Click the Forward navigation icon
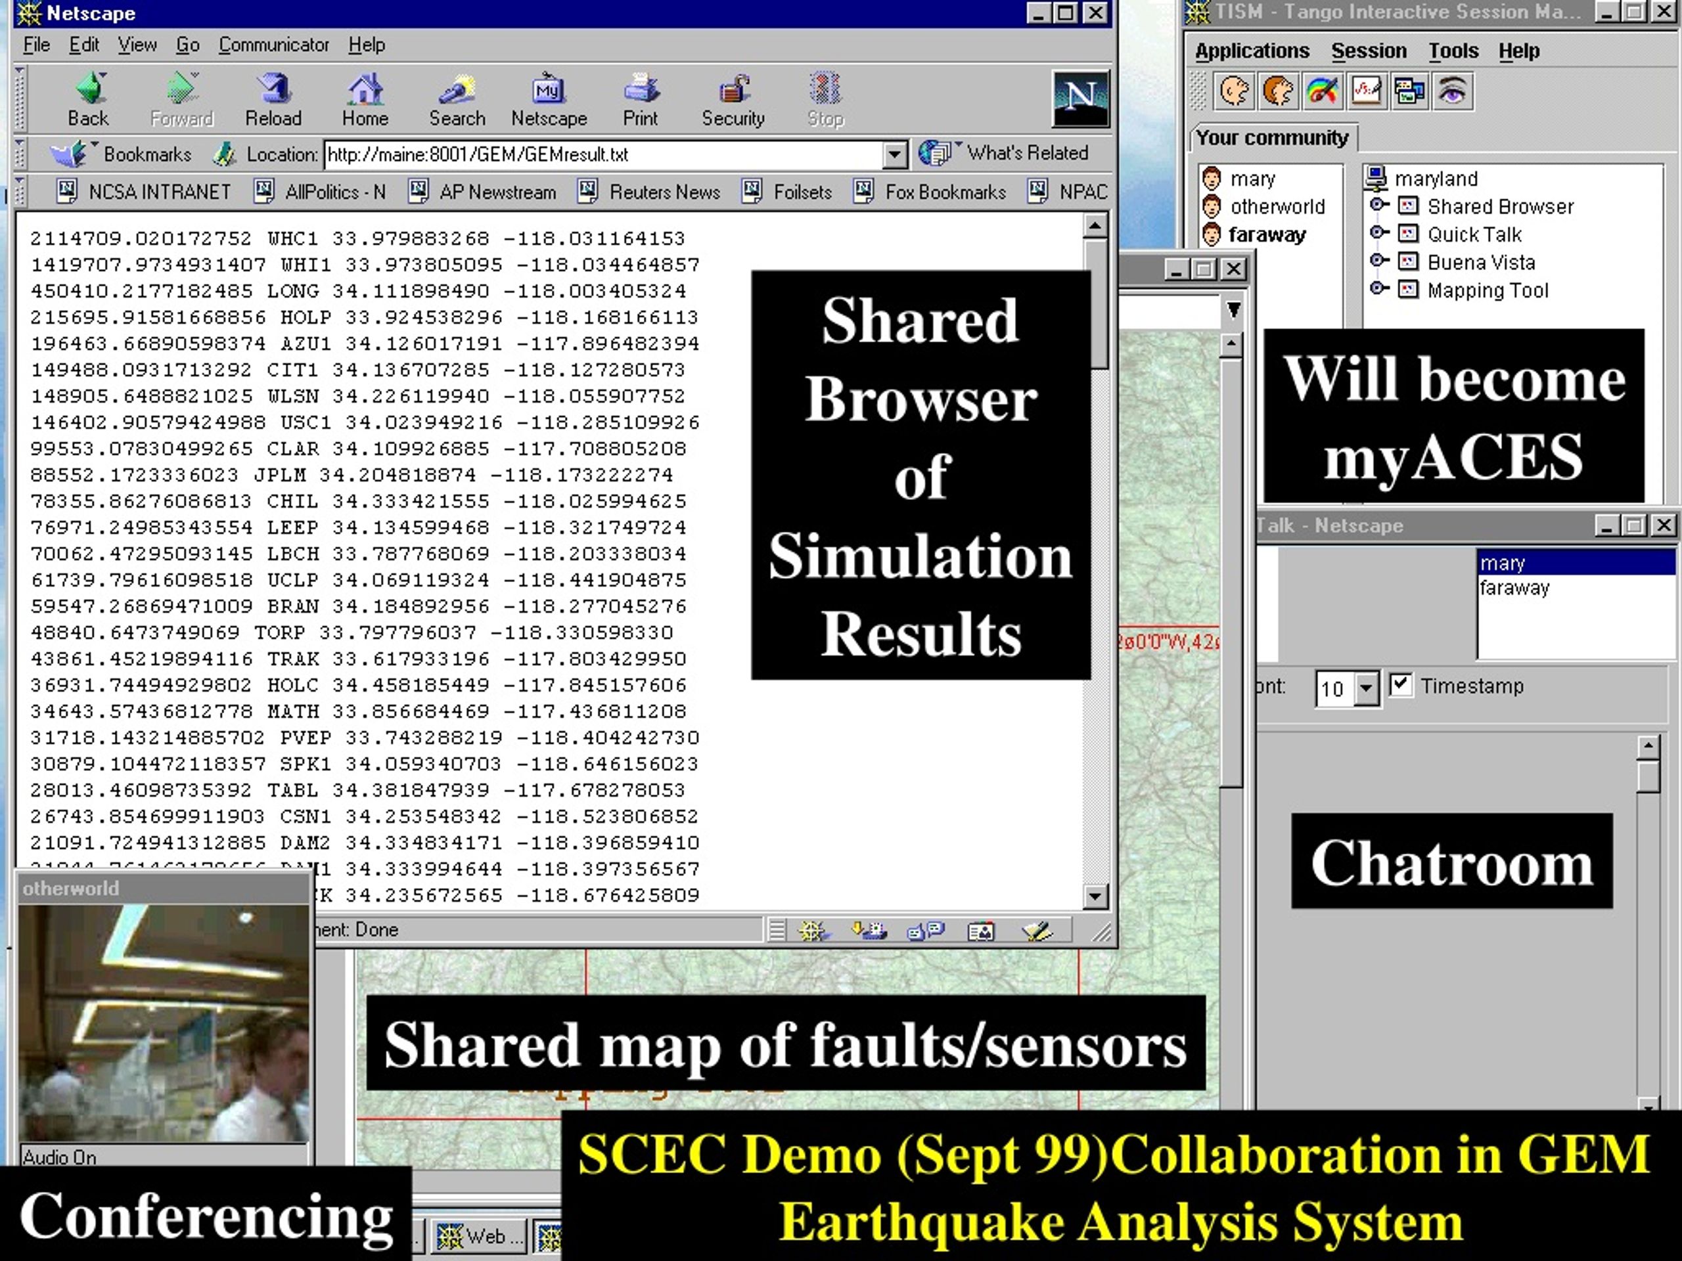Screen dimensions: 1682x1261 coord(182,99)
